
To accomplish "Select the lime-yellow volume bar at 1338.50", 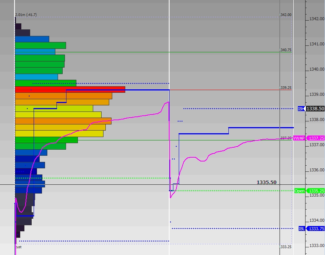I will 54,108.
